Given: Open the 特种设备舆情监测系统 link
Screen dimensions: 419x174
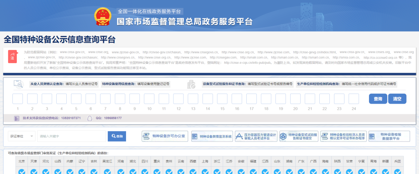Looking at the screenshot, I should tap(212, 136).
